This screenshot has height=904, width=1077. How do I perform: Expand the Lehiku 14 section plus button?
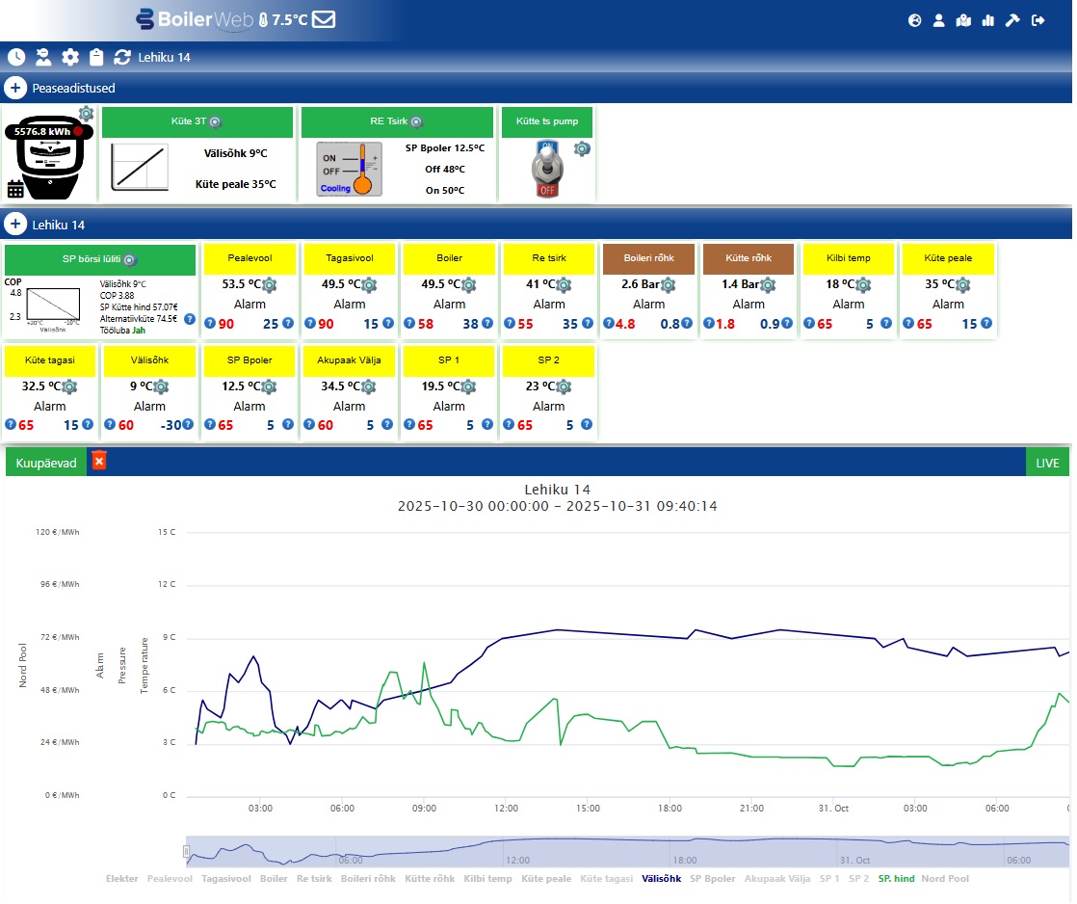click(x=15, y=225)
